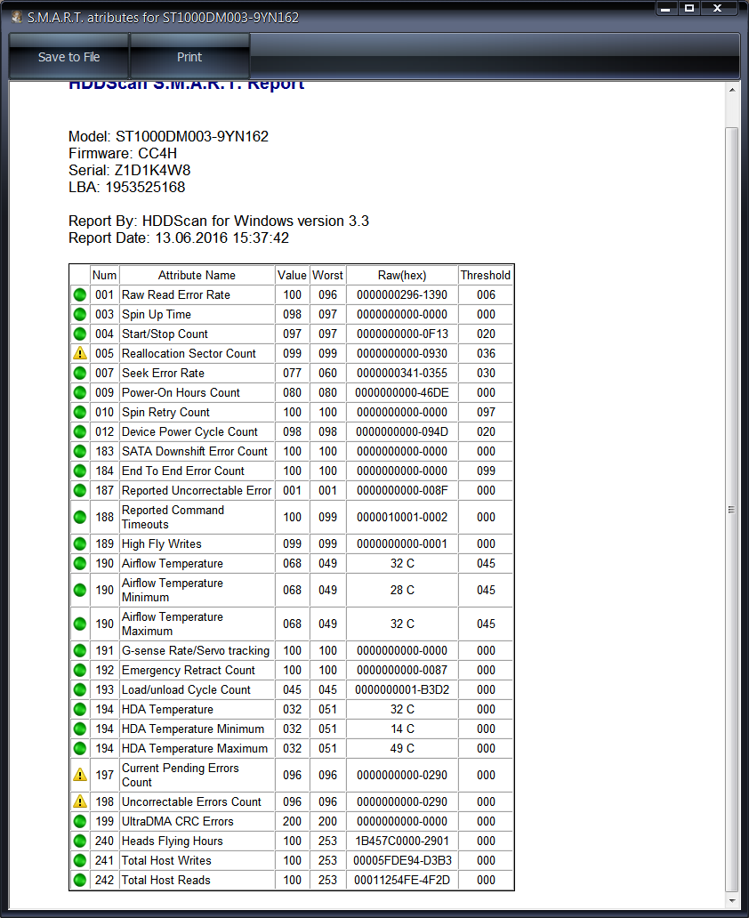
Task: Click green status icon for Power-On Hours Count
Action: (80, 393)
